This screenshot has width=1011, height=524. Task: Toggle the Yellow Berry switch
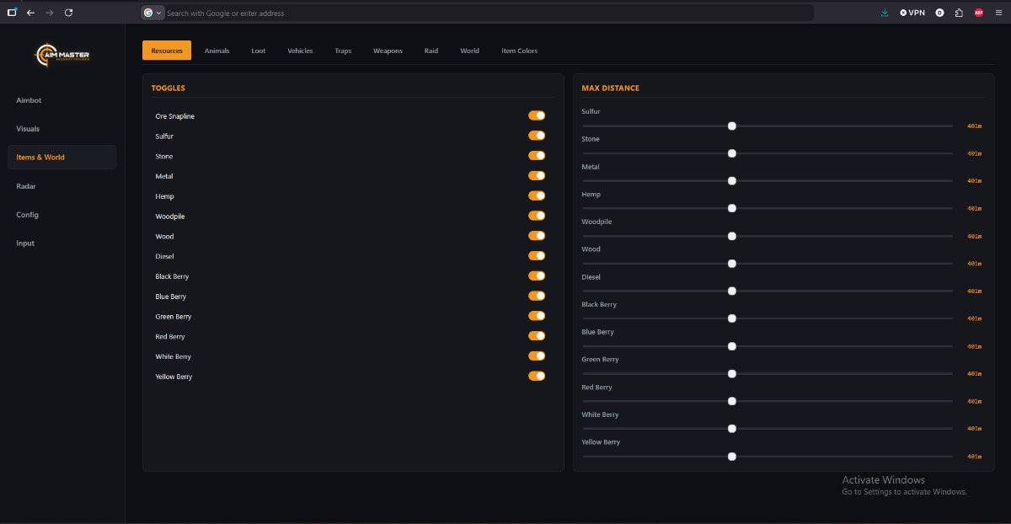537,377
